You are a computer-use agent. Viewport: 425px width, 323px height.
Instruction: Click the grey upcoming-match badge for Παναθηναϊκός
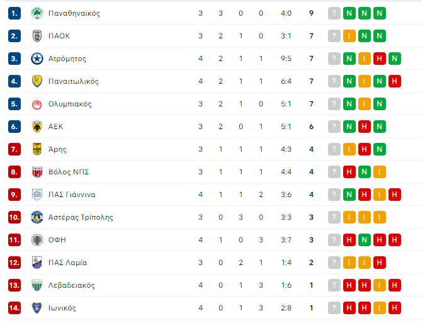point(334,13)
